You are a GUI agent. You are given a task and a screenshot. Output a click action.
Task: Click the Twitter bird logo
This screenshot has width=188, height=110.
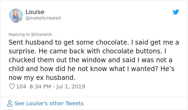pos(176,12)
